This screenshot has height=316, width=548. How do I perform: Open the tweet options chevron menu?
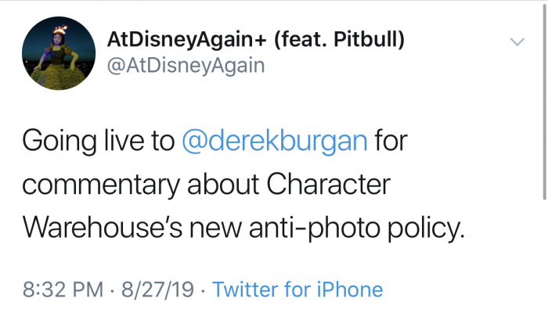click(x=517, y=42)
